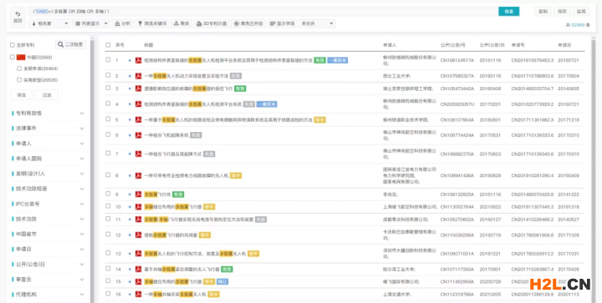The image size is (602, 303).
Task: Open the 显示字段 field settings
Action: [x=283, y=23]
